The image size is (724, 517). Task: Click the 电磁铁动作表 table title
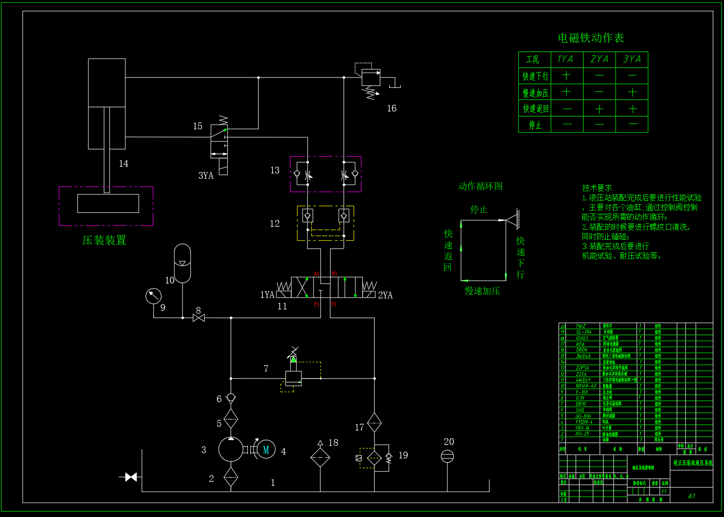(x=591, y=38)
